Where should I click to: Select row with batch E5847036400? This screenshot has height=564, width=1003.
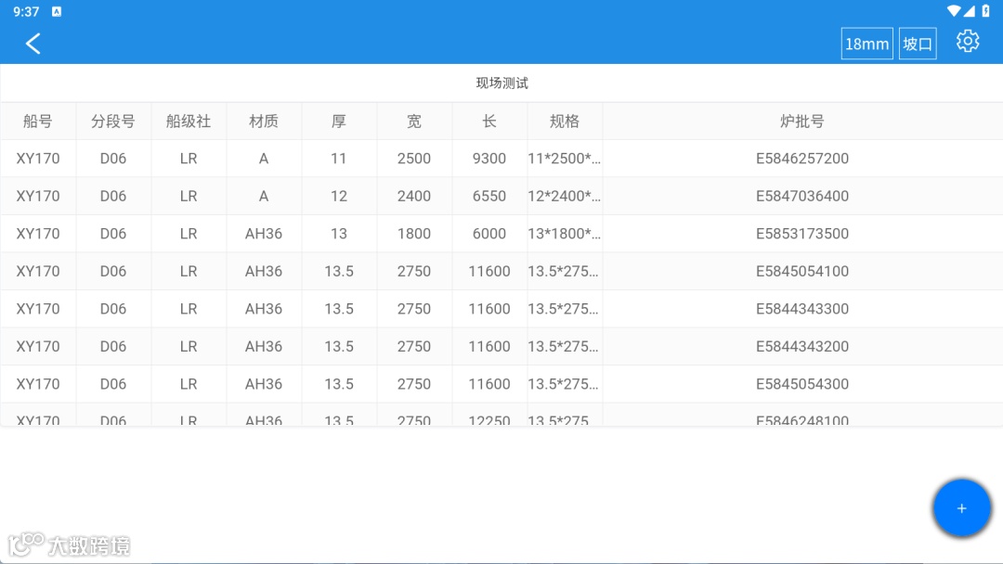(501, 196)
